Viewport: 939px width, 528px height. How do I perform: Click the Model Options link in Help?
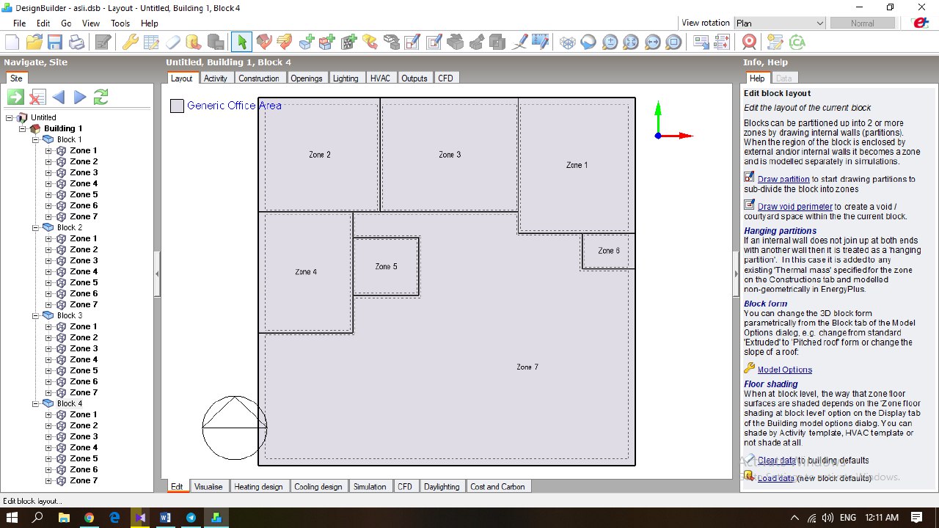[x=785, y=370]
